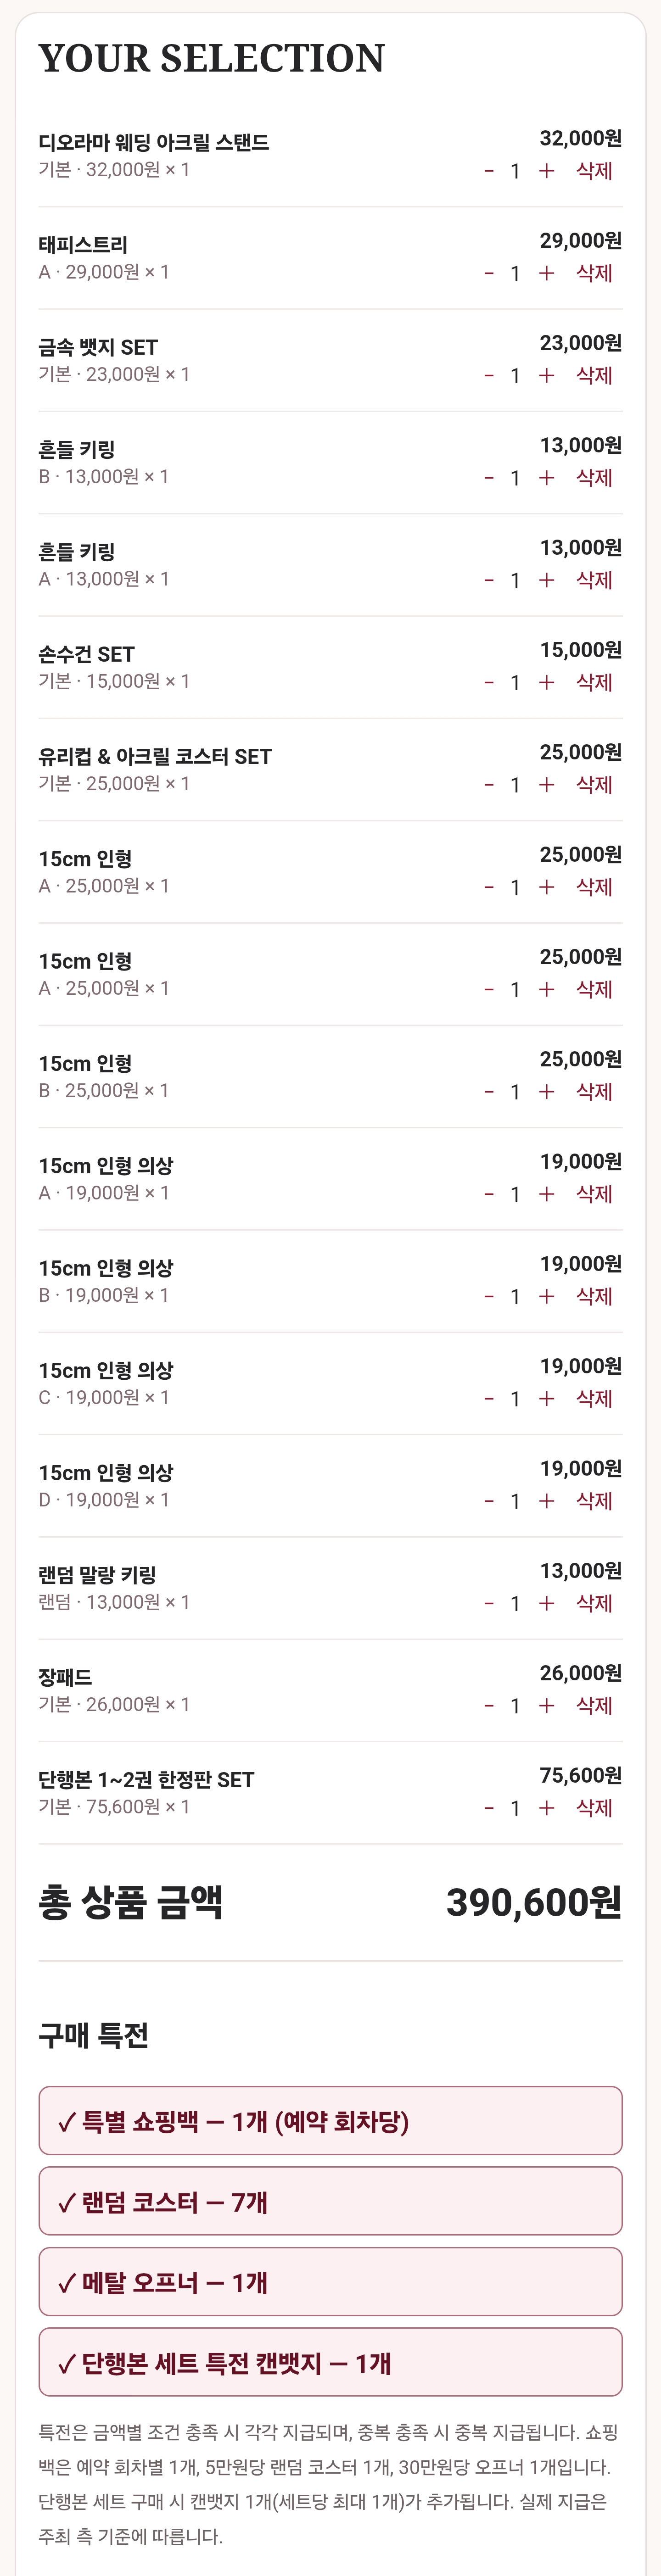Click minus for 15cm 인형 option B

pos(489,1092)
